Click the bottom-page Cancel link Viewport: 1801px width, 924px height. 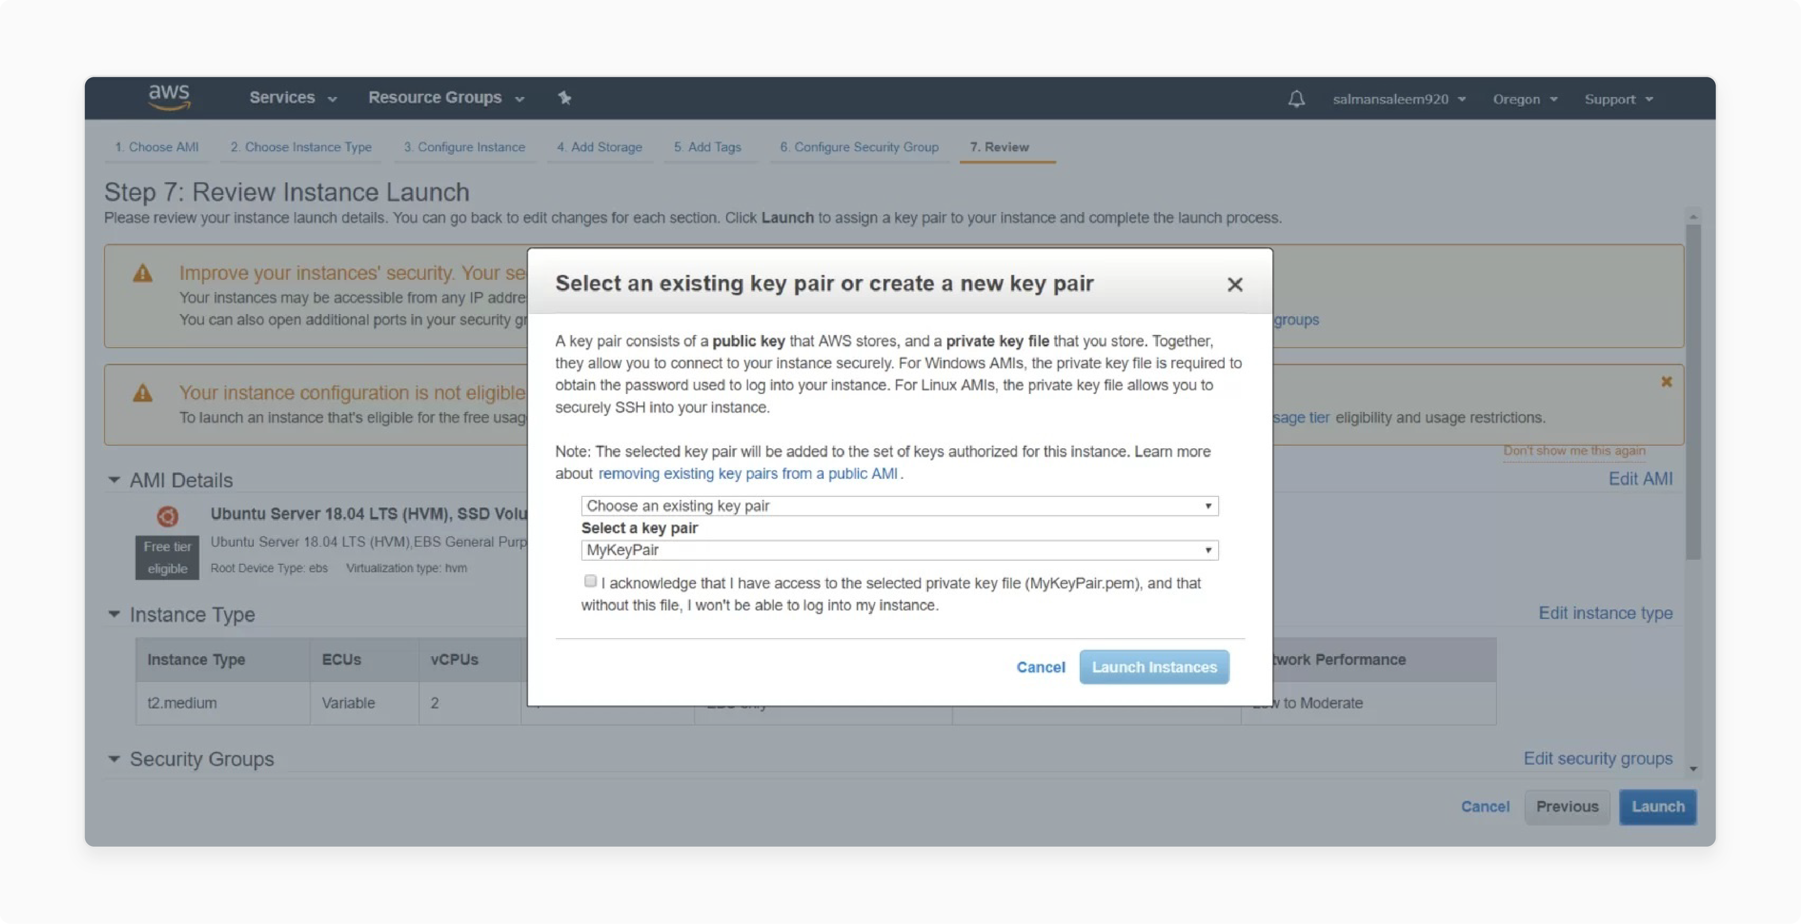(1485, 806)
